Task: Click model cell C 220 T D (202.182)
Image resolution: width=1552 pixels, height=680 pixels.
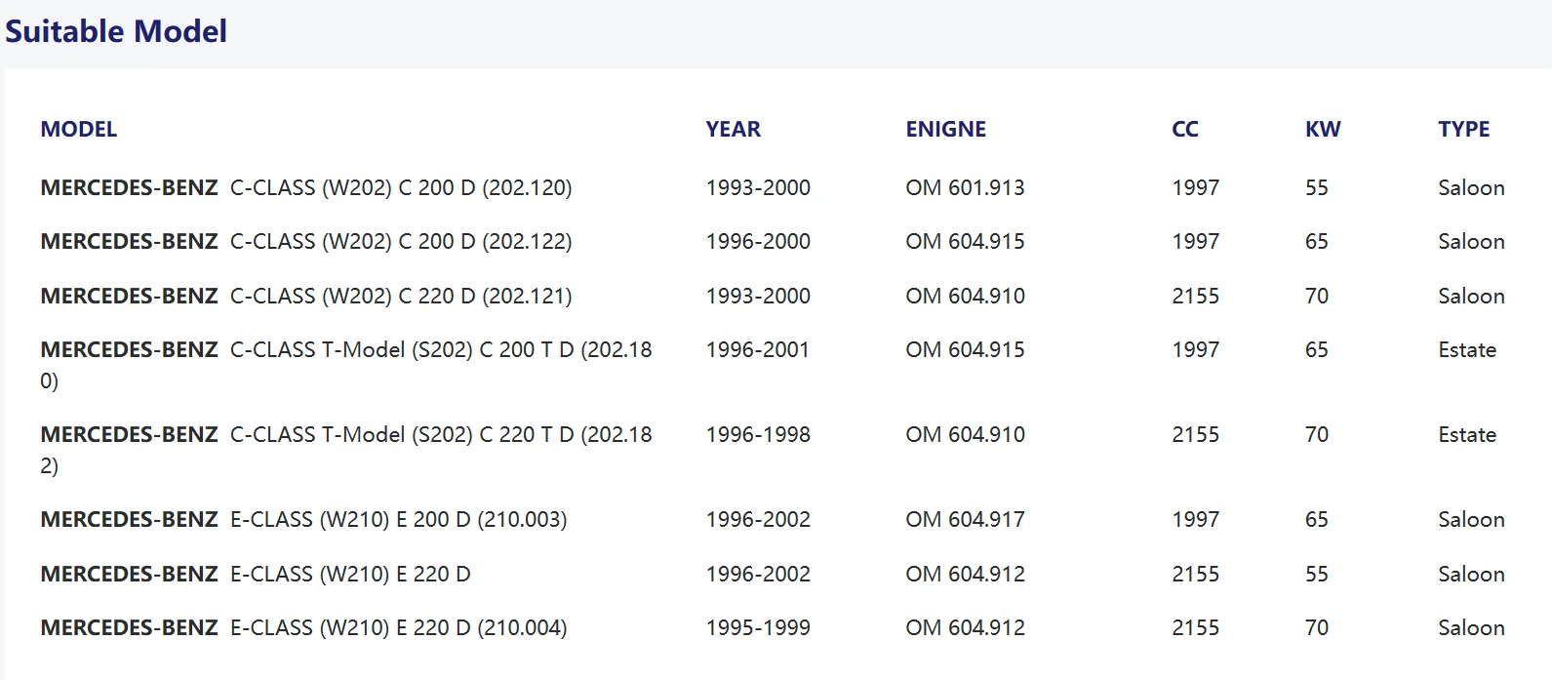Action: (x=346, y=450)
